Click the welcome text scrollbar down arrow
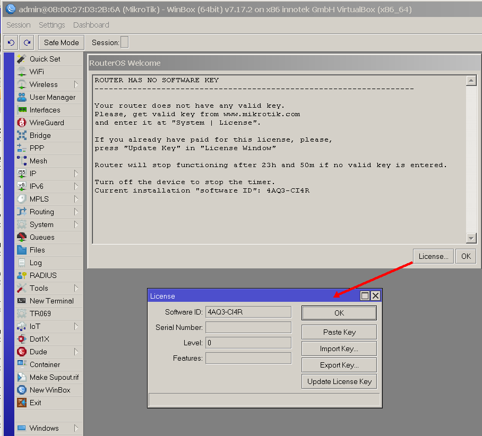Viewport: 482px width, 436px height. point(470,238)
